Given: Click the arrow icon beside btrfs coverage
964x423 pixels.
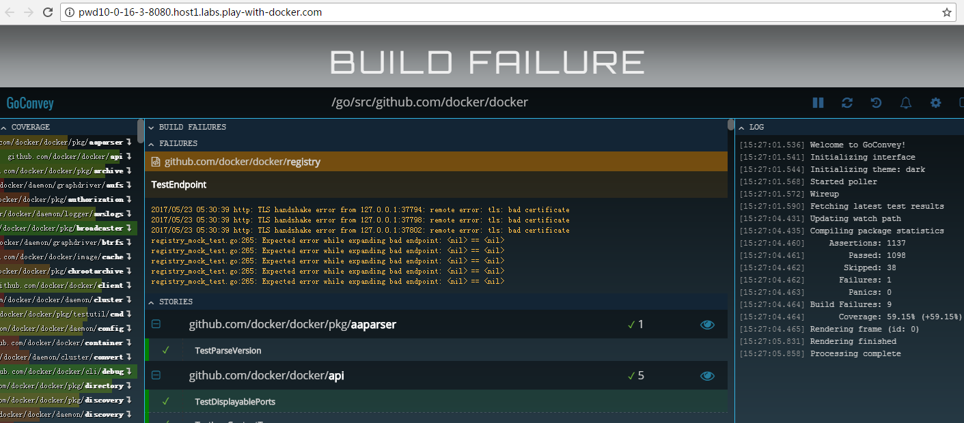Looking at the screenshot, I should pos(128,243).
